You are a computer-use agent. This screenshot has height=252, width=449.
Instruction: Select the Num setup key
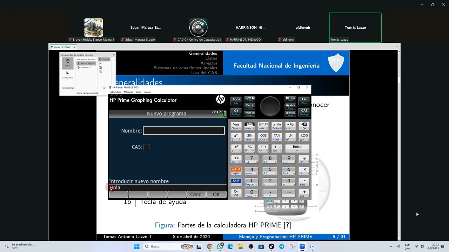[x=249, y=113]
